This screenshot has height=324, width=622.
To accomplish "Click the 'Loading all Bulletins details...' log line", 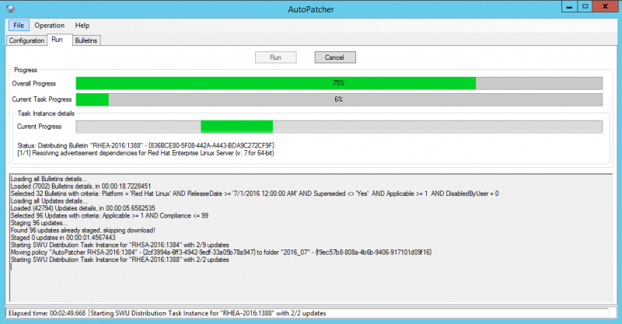I will tap(49, 179).
